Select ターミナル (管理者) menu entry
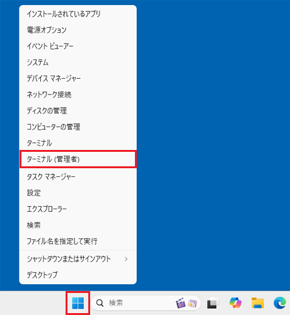The height and width of the screenshot is (315, 290). (x=78, y=159)
